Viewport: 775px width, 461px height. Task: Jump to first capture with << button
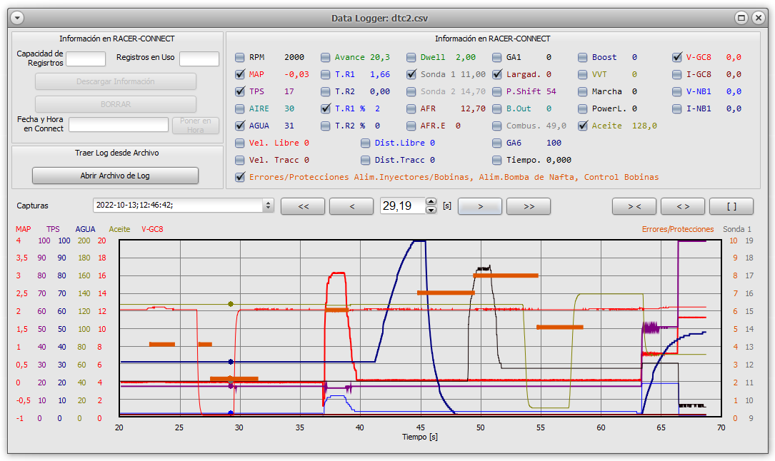(303, 206)
